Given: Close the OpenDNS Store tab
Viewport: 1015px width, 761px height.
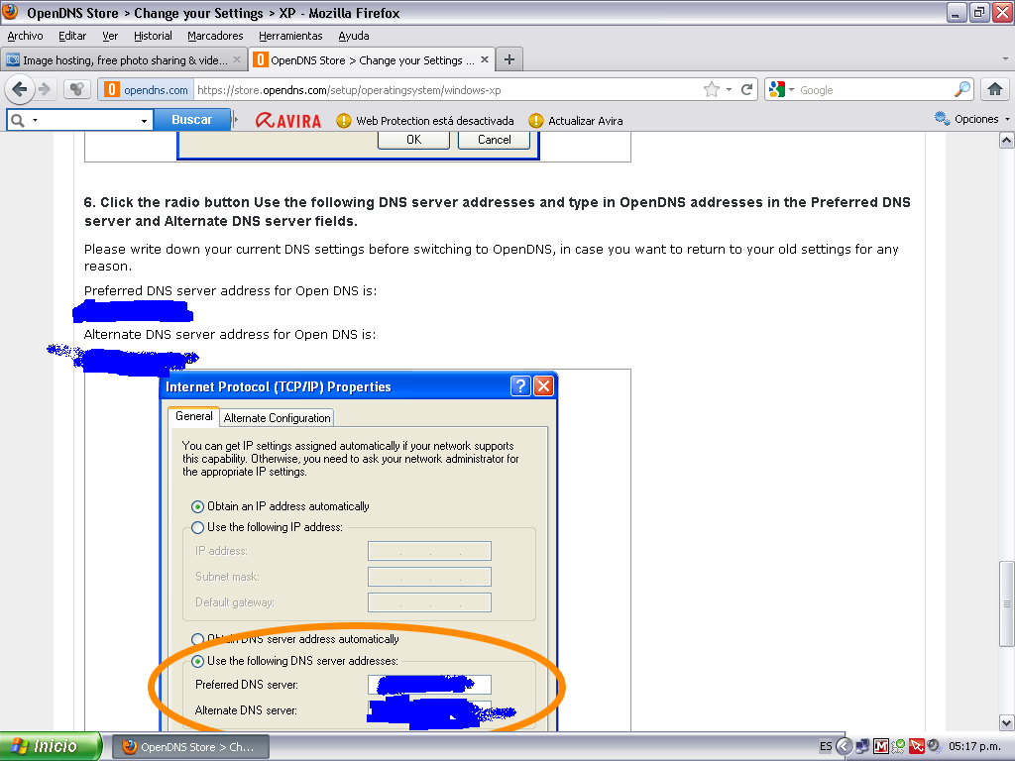Looking at the screenshot, I should tap(484, 59).
